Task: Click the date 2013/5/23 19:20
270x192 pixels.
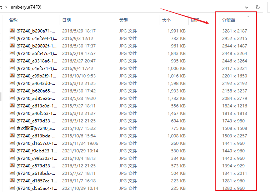Action: point(79,98)
